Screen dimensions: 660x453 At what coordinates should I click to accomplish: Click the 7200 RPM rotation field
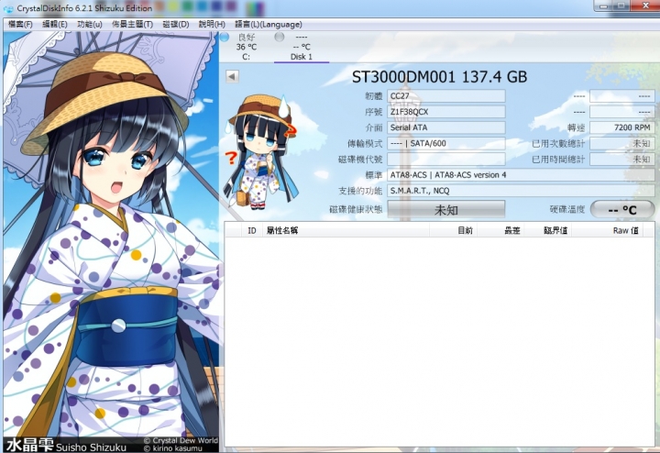click(x=622, y=127)
